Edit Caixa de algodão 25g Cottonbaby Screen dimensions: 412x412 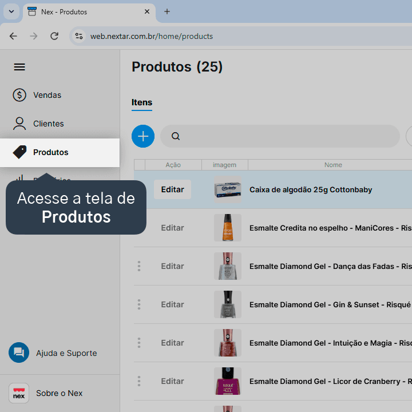[x=172, y=189]
